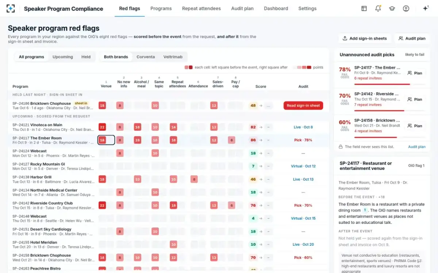Open the sparkle assistant icon

(425, 8)
